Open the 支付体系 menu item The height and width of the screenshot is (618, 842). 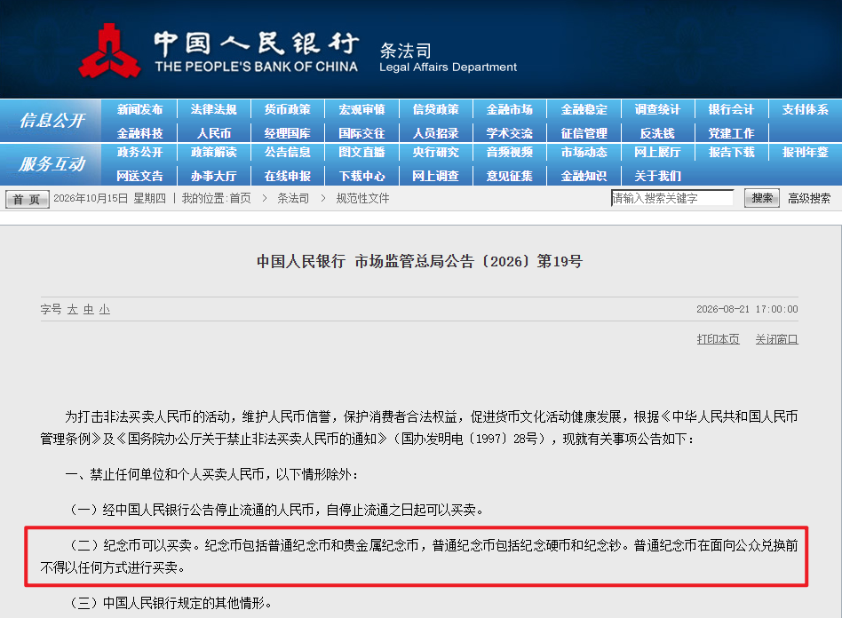tap(805, 109)
